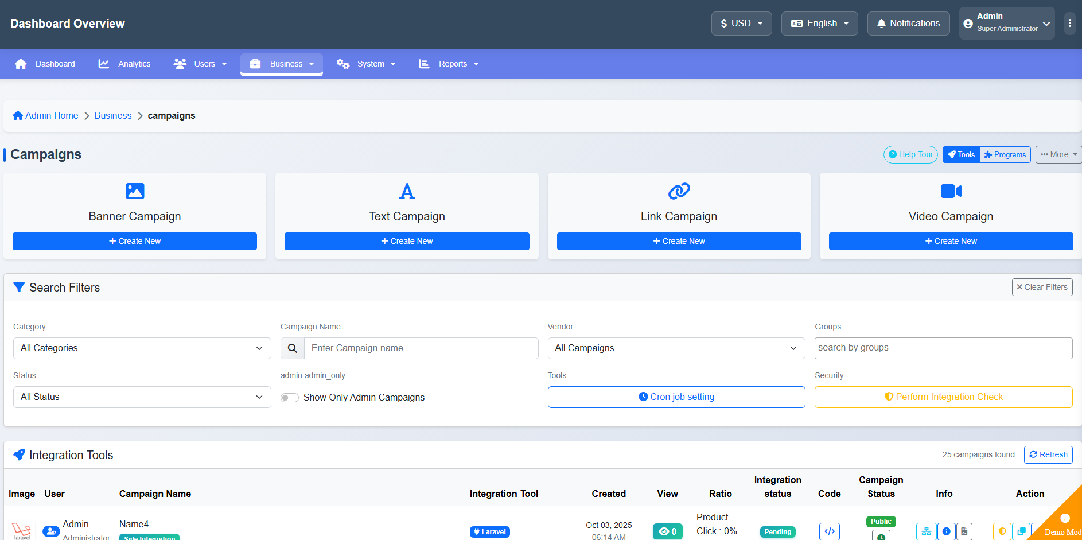This screenshot has width=1082, height=540.
Task: Open the All Campaigns vendor dropdown
Action: click(676, 348)
